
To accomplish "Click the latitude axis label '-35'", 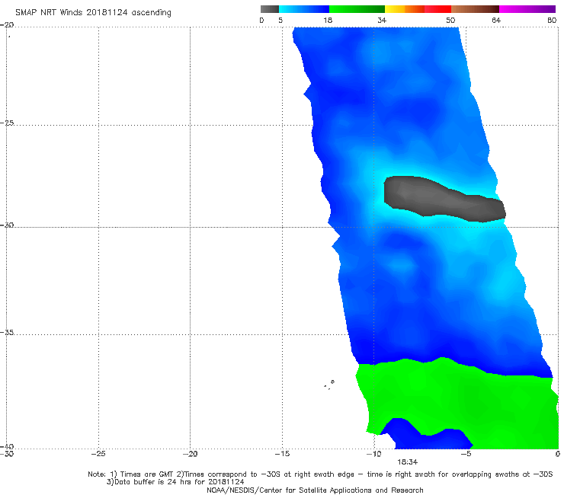I will [x=7, y=333].
